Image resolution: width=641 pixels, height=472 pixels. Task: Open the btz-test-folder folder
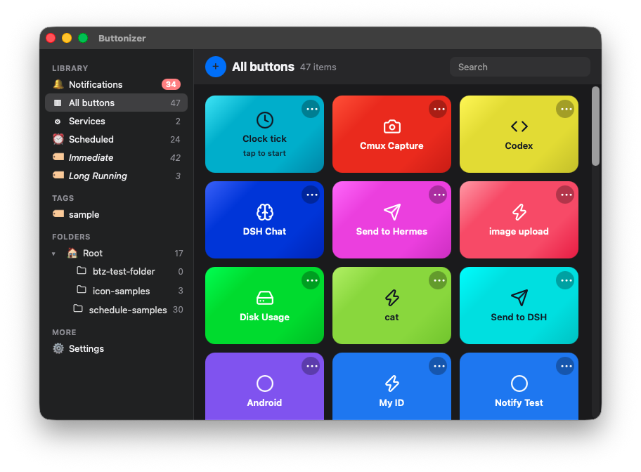tap(116, 271)
